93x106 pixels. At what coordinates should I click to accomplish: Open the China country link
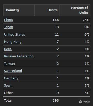[x=8, y=20]
